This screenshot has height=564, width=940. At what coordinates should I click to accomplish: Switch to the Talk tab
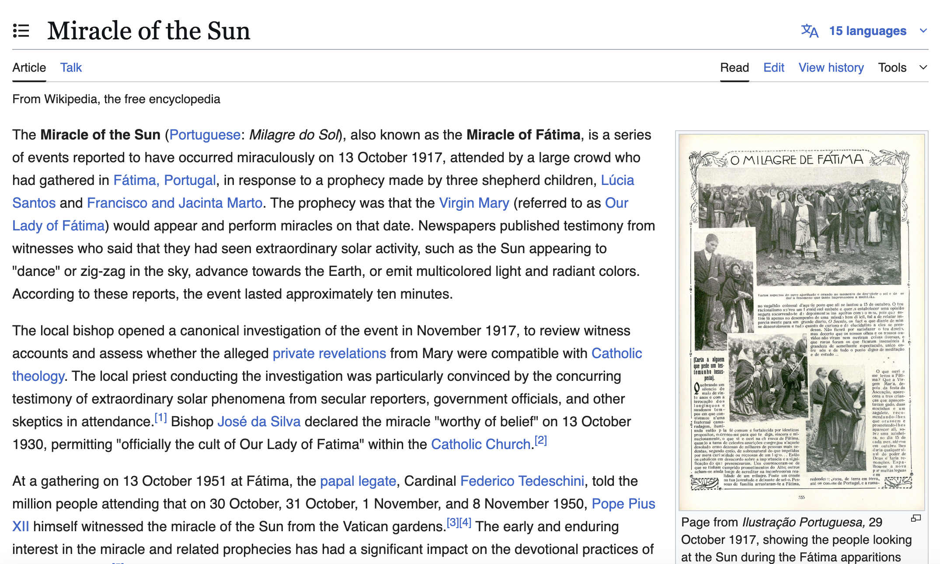[71, 68]
